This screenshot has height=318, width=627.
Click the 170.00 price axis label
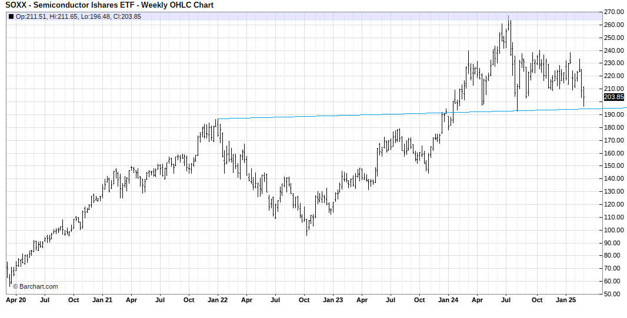pyautogui.click(x=615, y=140)
